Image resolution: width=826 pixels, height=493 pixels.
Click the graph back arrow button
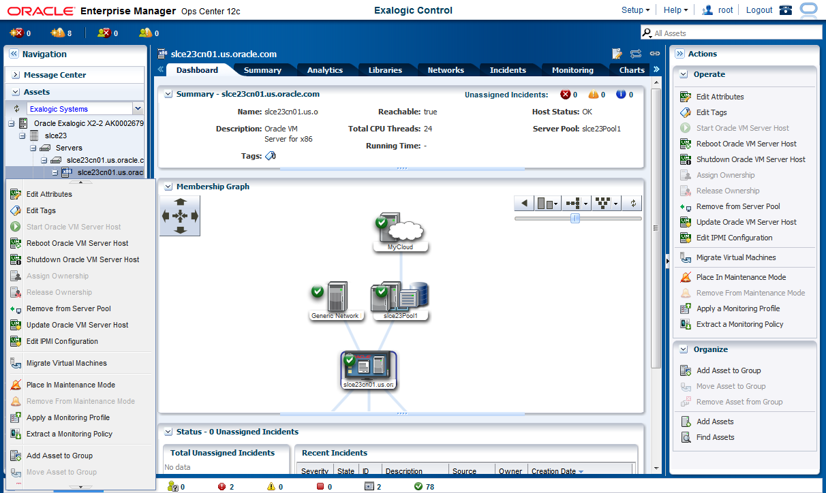[x=523, y=203]
